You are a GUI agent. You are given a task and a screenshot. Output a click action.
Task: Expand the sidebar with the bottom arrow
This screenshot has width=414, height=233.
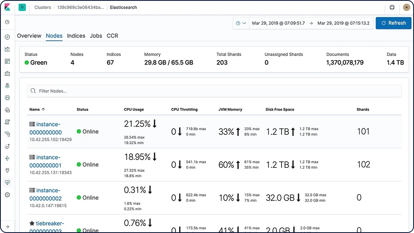click(x=7, y=227)
